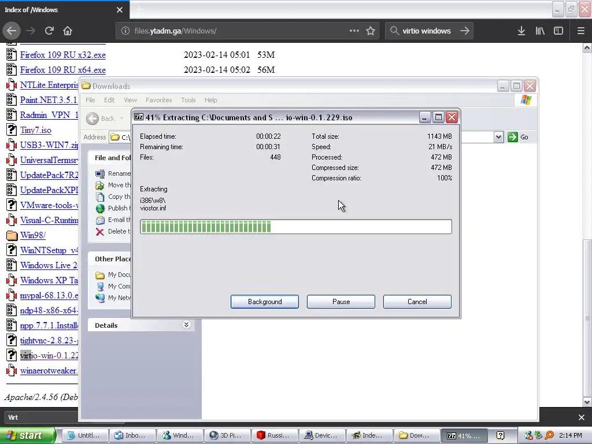Click the Windows flag logo in Explorer
This screenshot has width=592, height=444.
526,100
